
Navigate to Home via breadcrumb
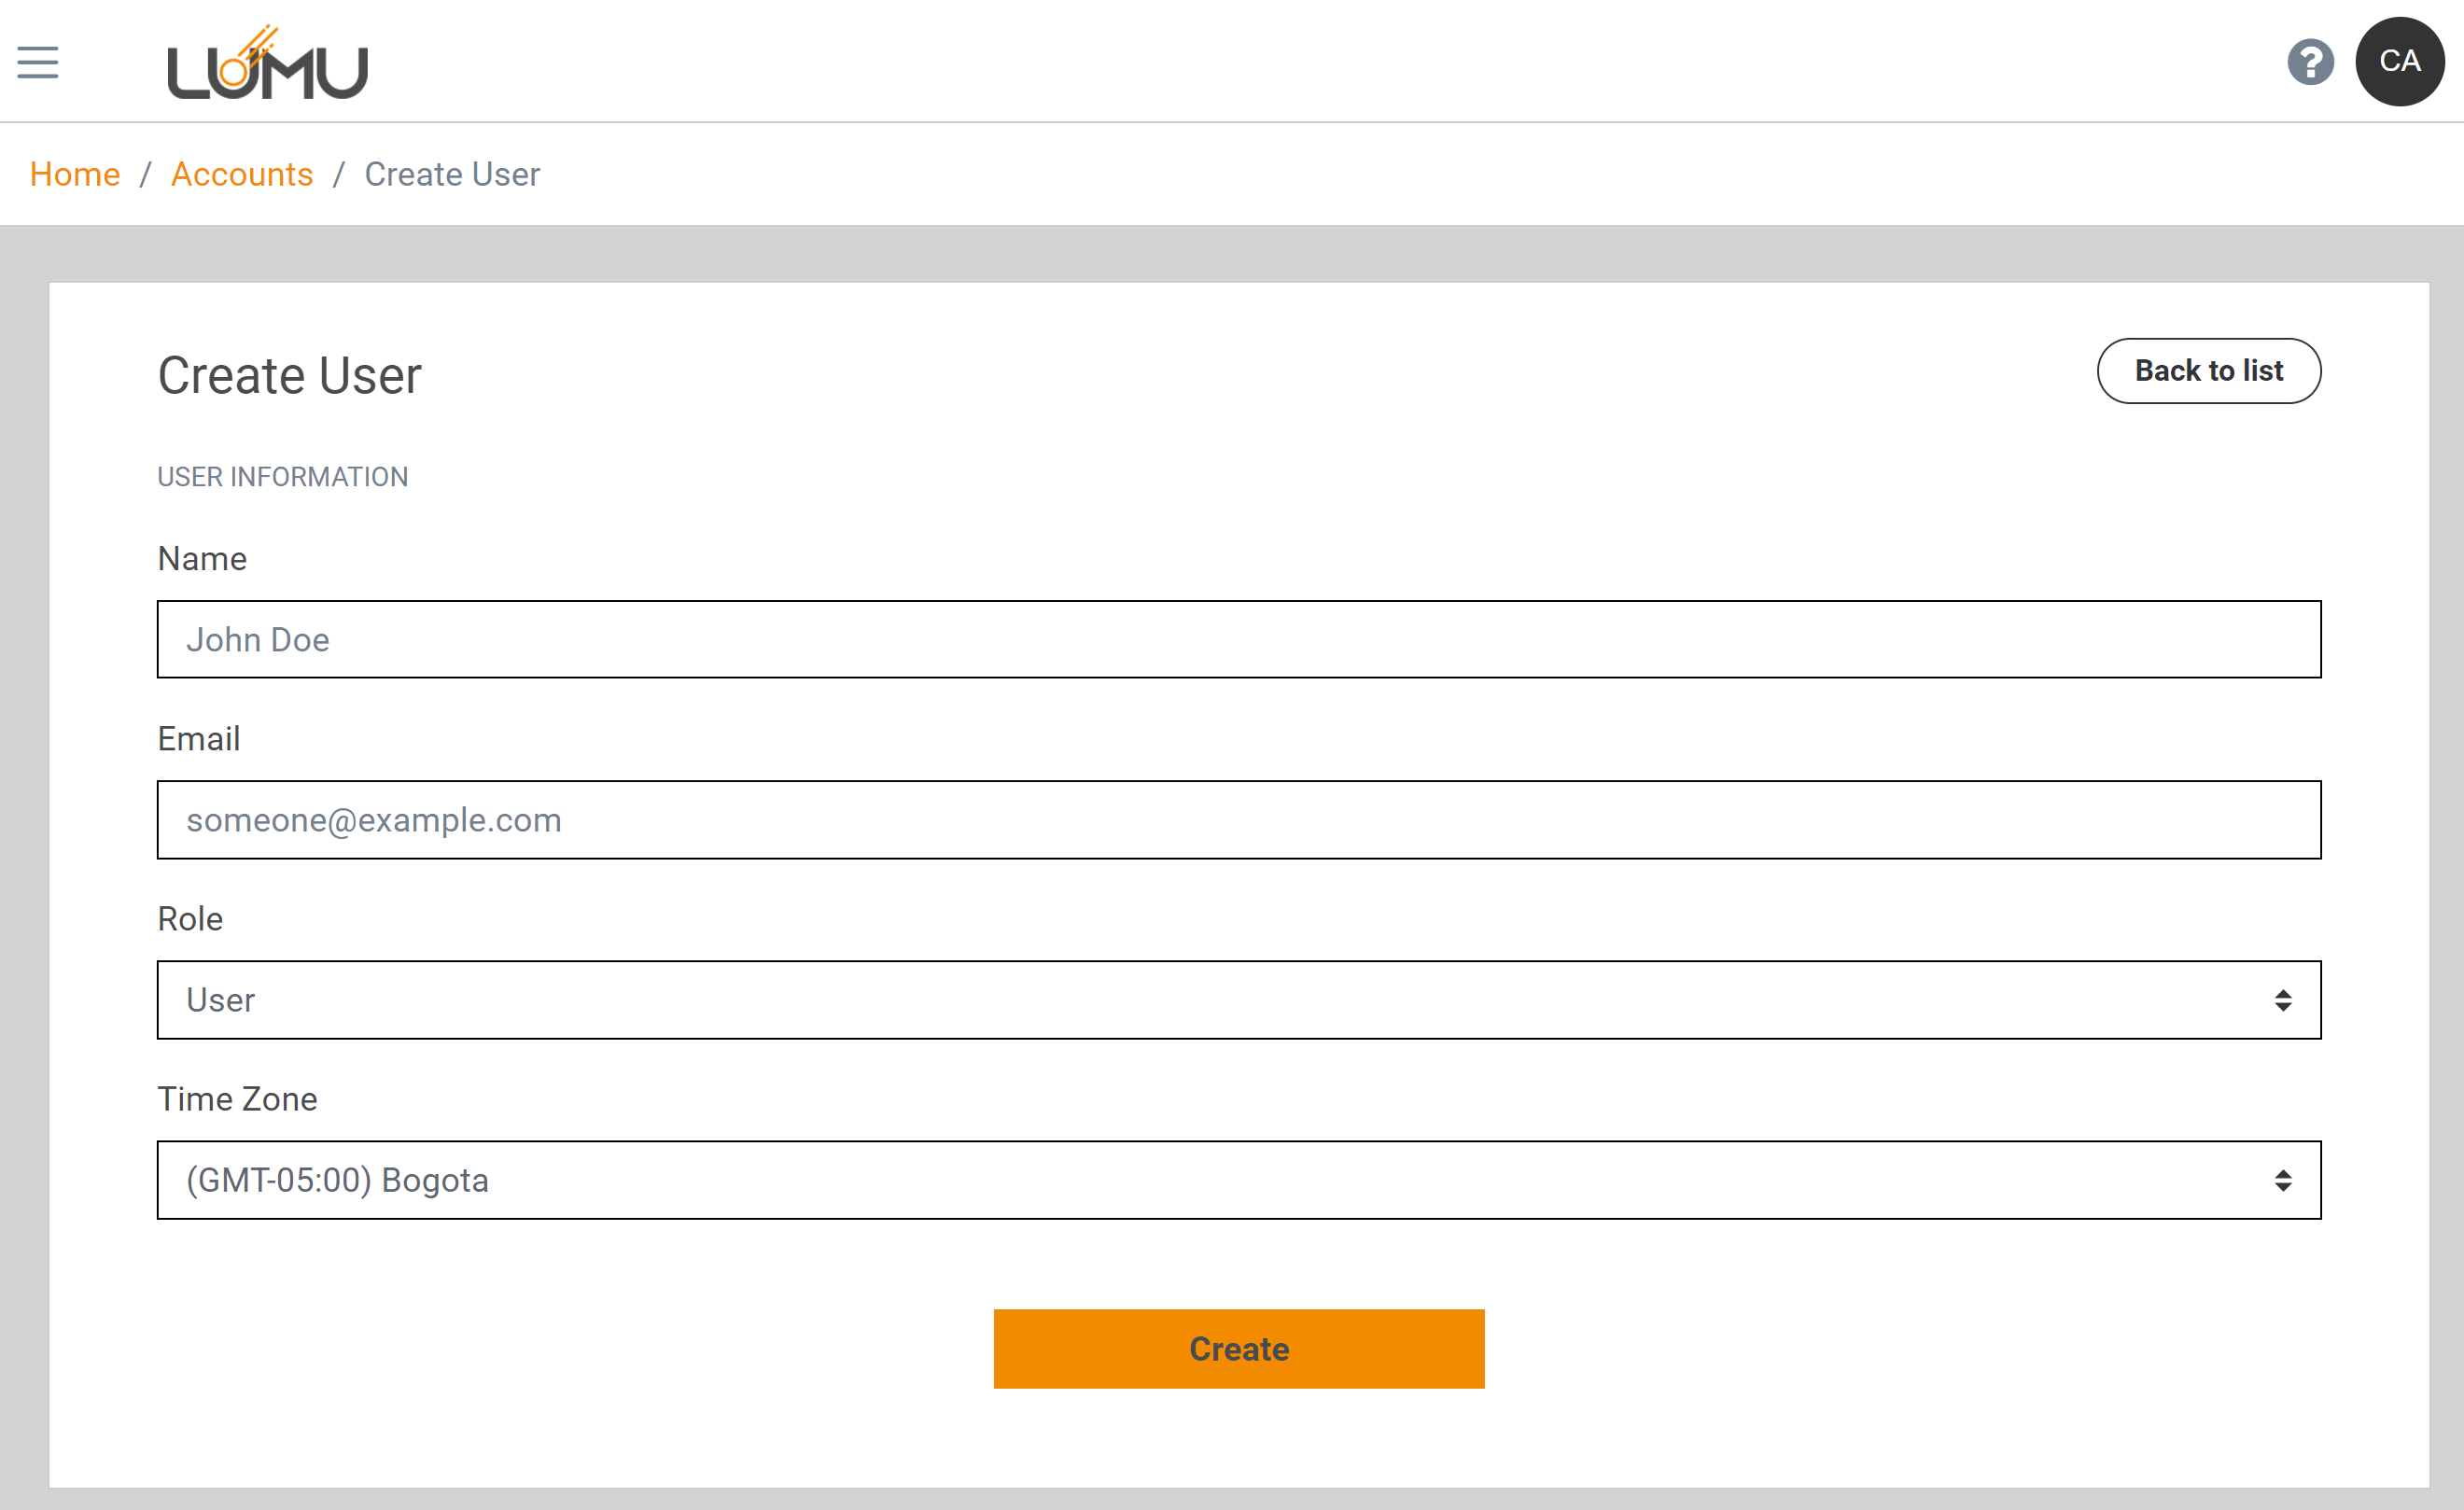74,174
